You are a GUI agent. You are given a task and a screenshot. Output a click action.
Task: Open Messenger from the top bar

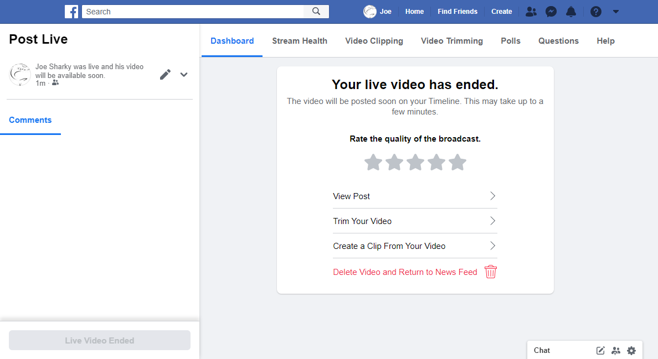(x=551, y=11)
